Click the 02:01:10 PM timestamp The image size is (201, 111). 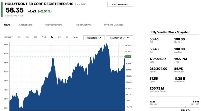click(11, 16)
